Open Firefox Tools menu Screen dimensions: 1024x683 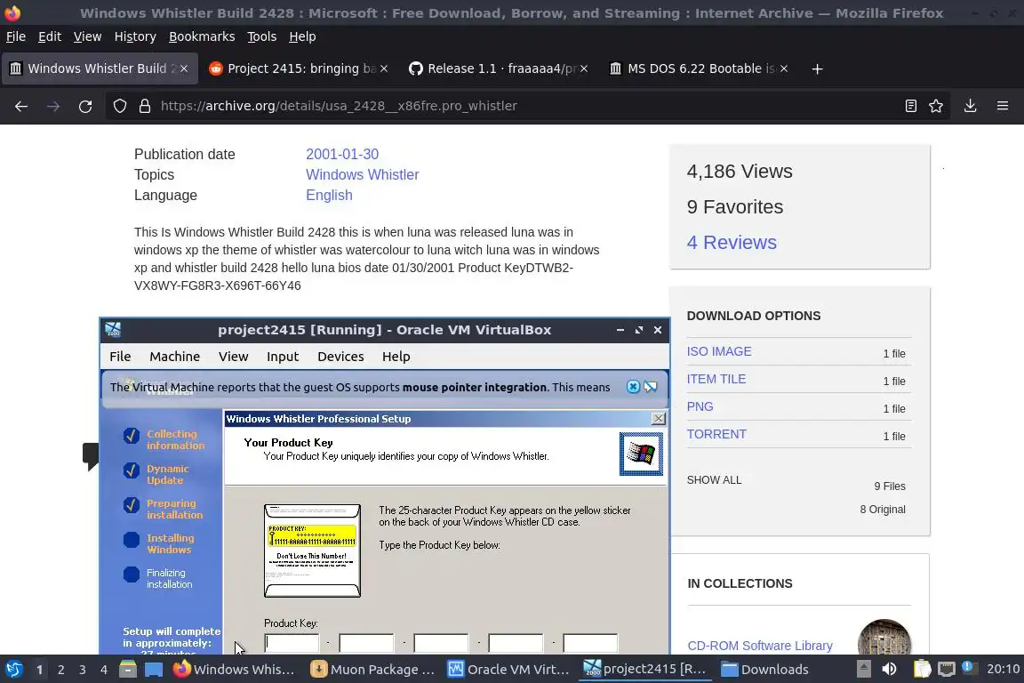tap(262, 36)
